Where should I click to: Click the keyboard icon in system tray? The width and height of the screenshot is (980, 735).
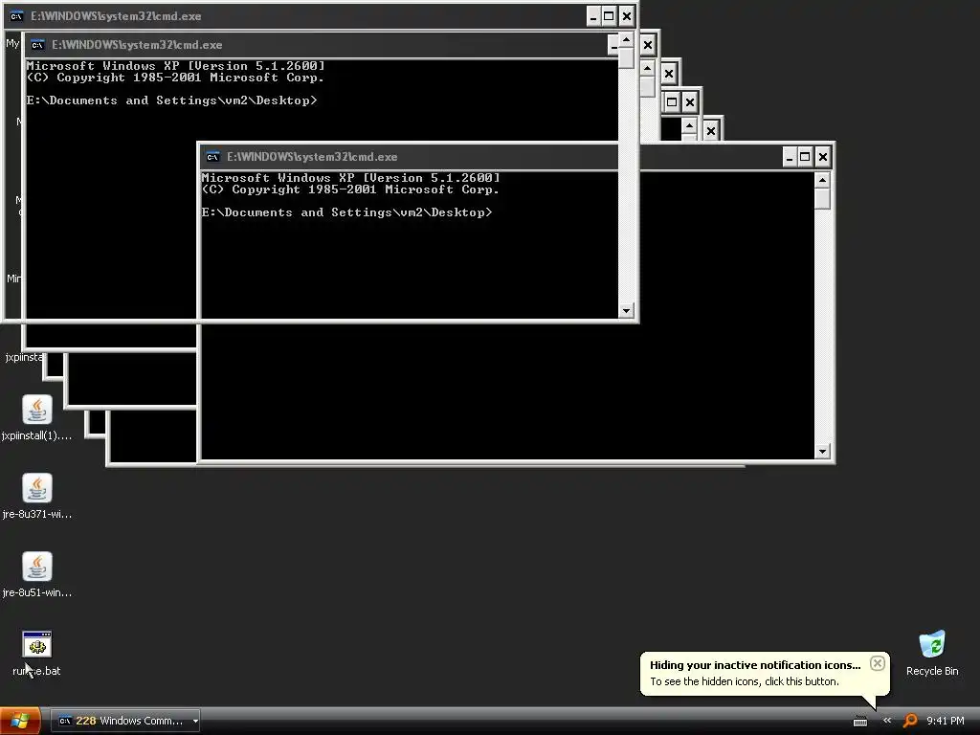tap(860, 722)
